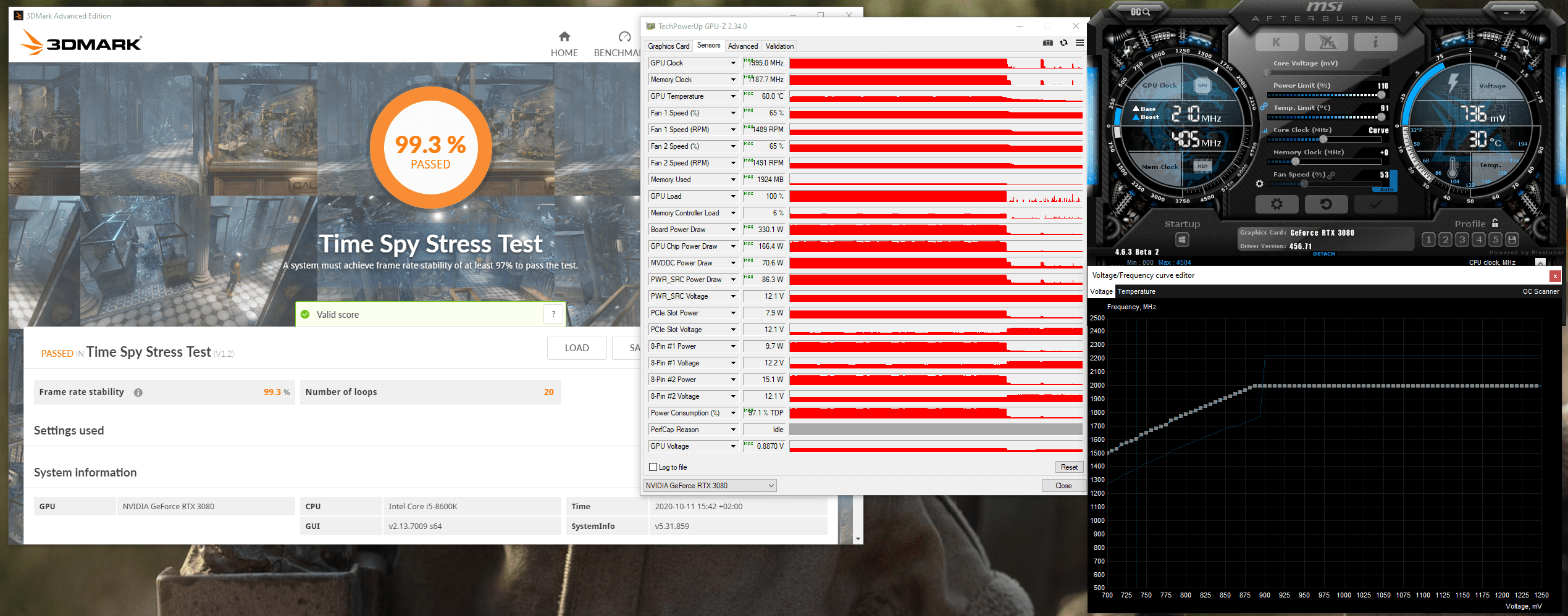
Task: Click the Core Clock curve bars icon
Action: (x=1265, y=130)
